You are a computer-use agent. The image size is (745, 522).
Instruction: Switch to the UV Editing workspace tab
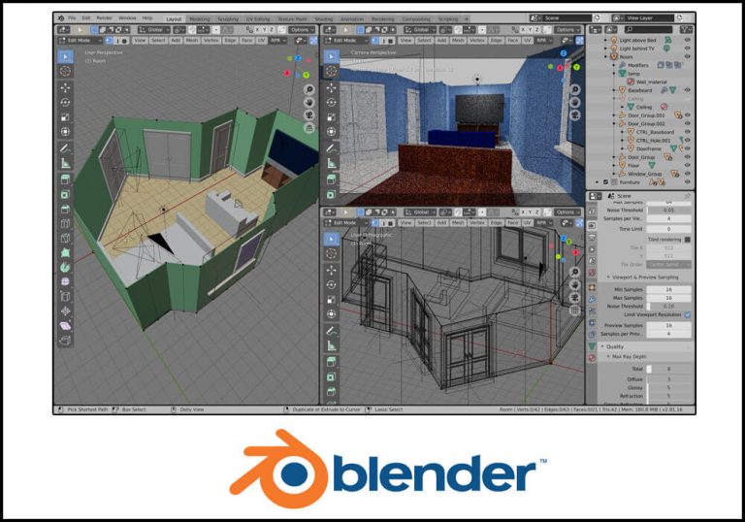258,19
